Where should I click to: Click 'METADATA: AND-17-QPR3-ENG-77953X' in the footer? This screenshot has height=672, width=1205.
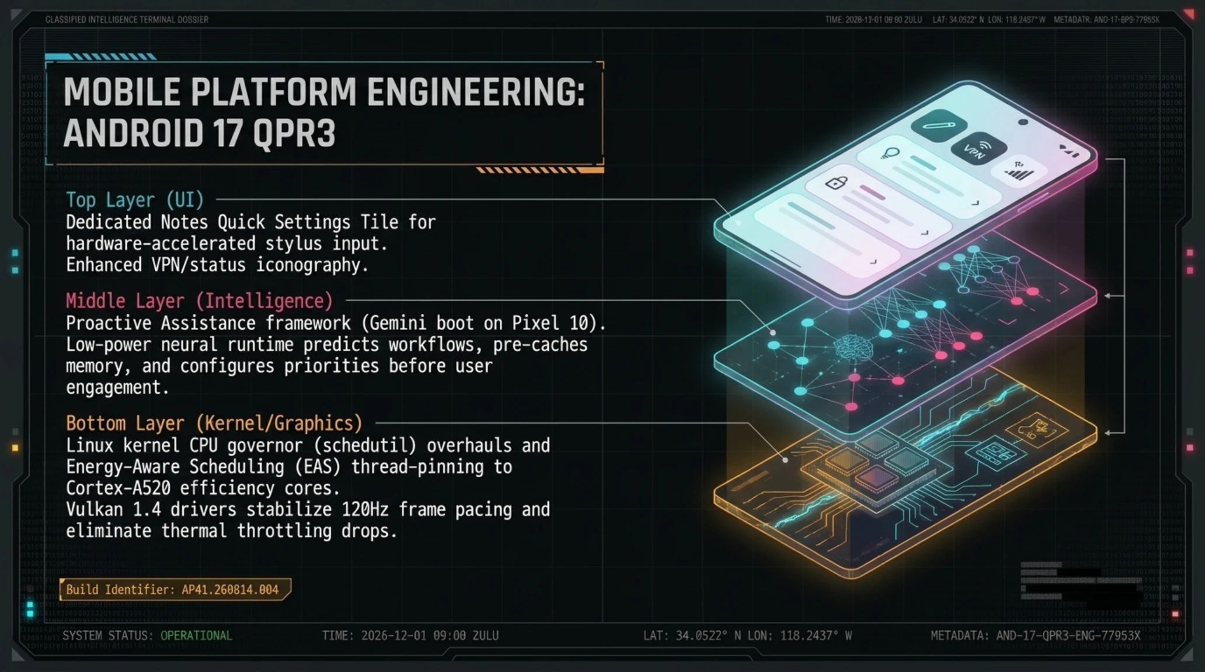(x=1035, y=636)
